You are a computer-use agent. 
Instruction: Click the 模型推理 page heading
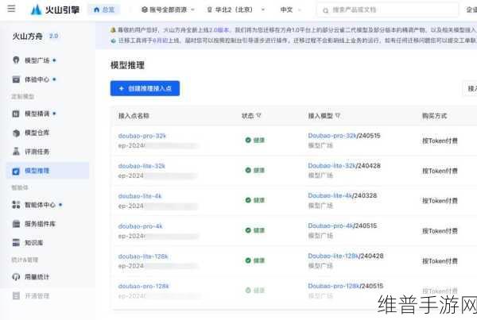127,65
